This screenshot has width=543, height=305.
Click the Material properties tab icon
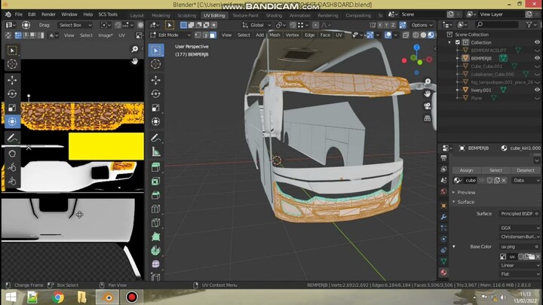click(x=443, y=272)
